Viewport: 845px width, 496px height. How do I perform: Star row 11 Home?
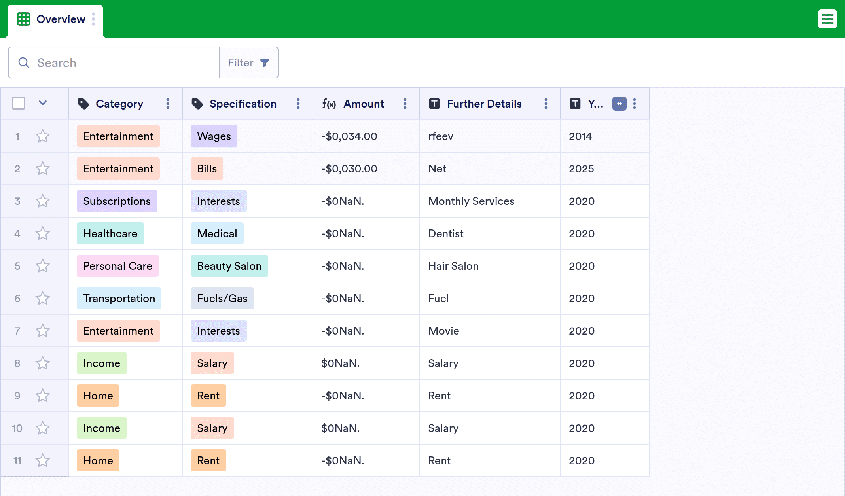click(x=43, y=460)
